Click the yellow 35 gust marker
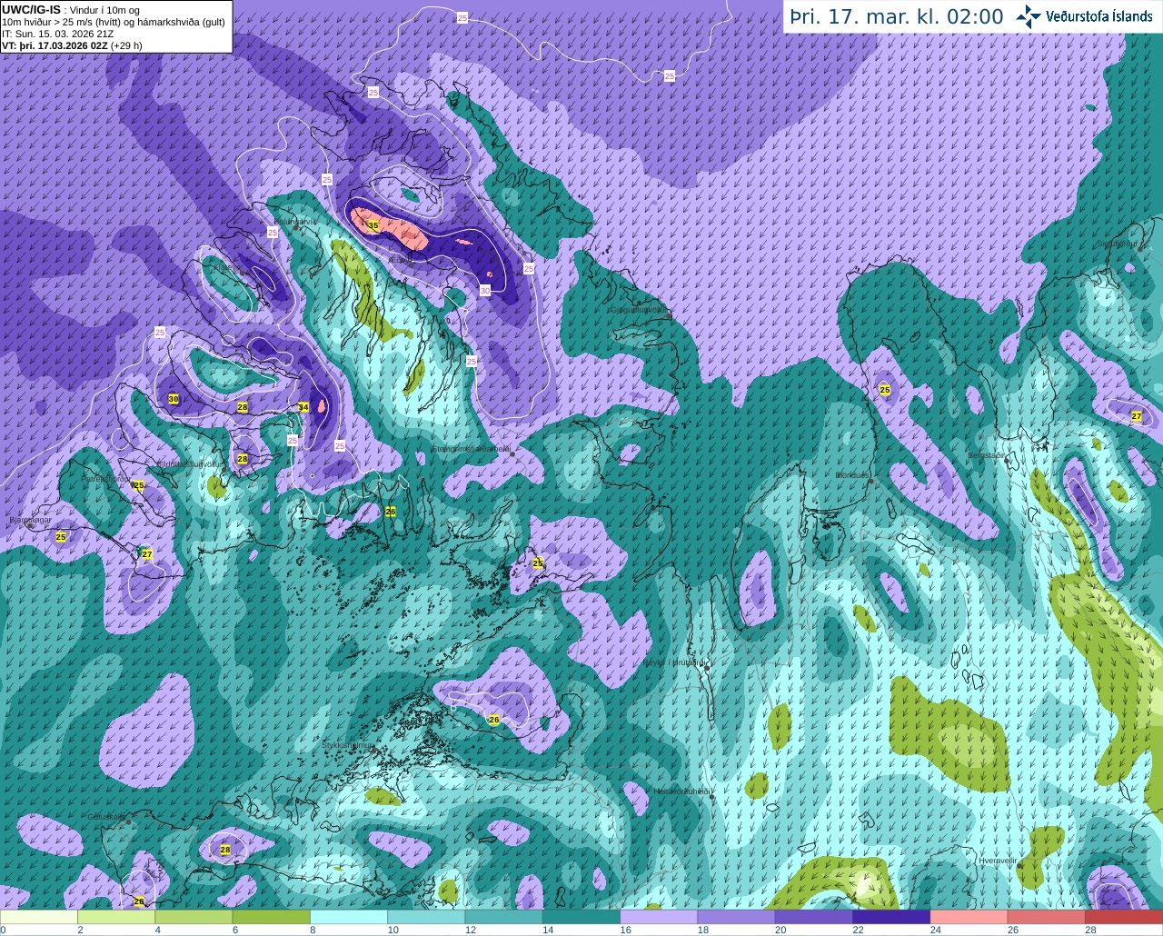The height and width of the screenshot is (936, 1163). (373, 225)
